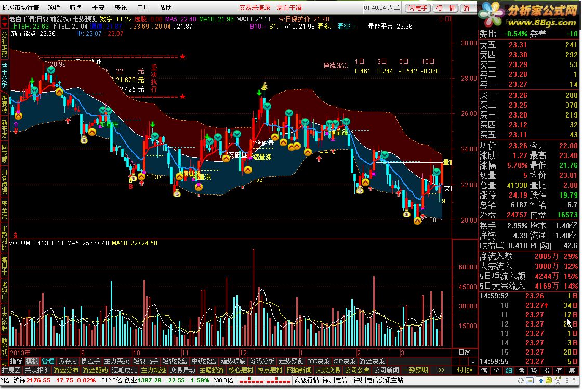Select the 筹 tab in quote panel
The width and height of the screenshot is (582, 390).
[x=572, y=370]
